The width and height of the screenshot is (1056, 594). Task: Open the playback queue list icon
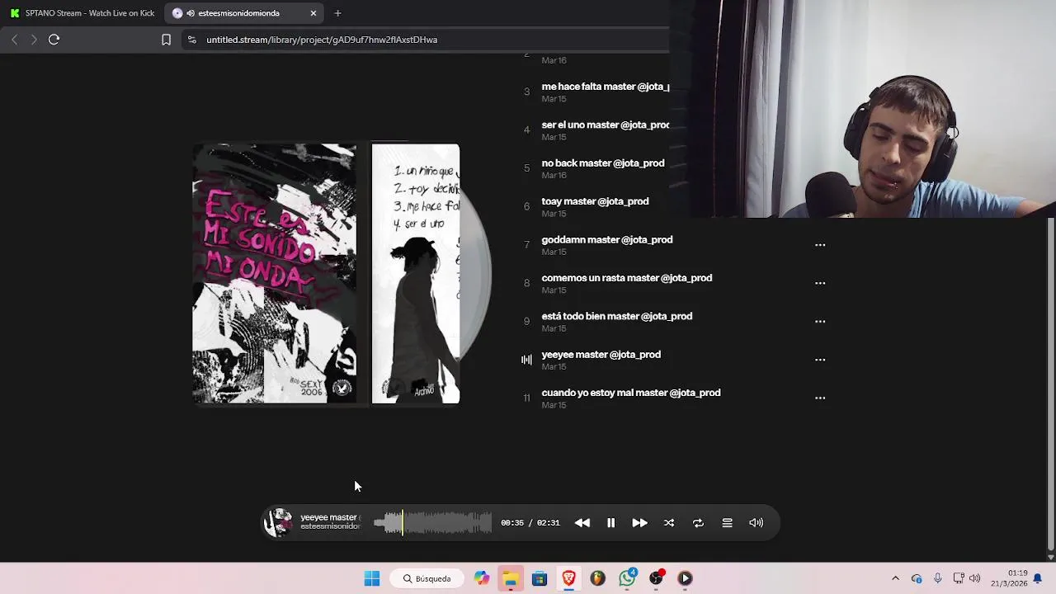pos(727,523)
